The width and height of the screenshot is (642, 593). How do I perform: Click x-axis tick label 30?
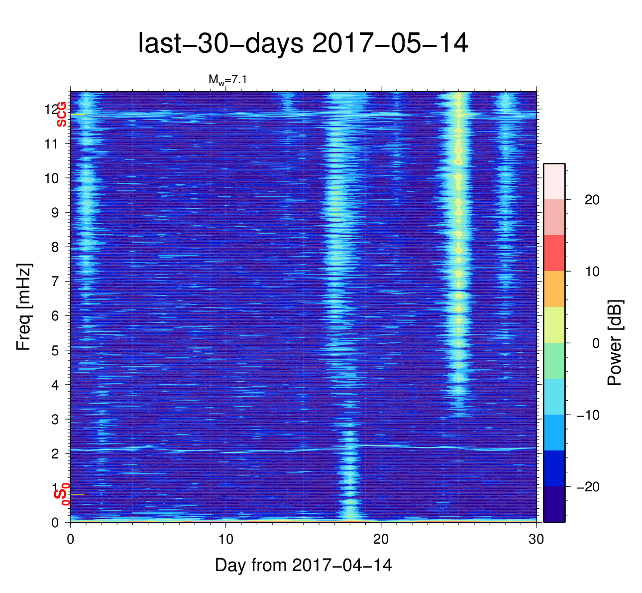536,539
